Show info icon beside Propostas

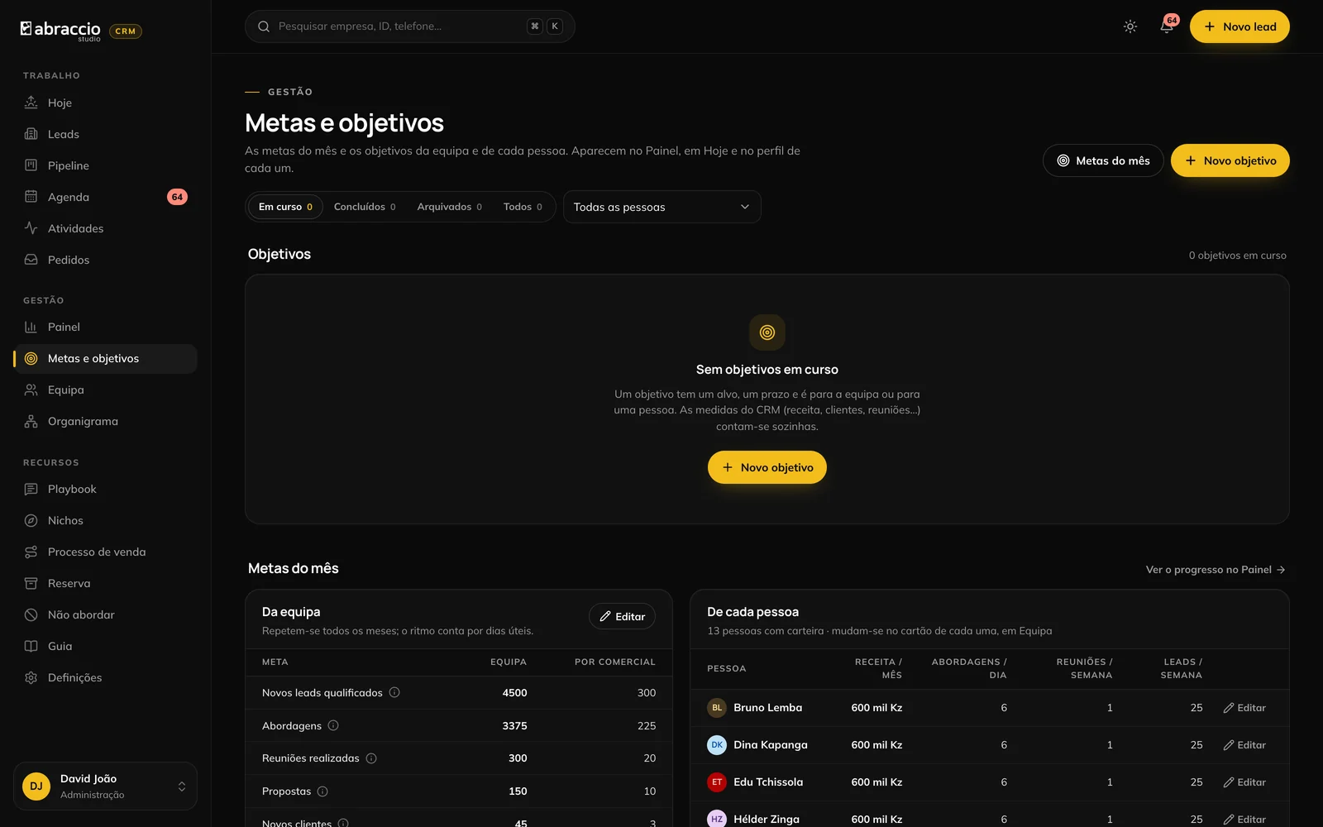(x=322, y=791)
